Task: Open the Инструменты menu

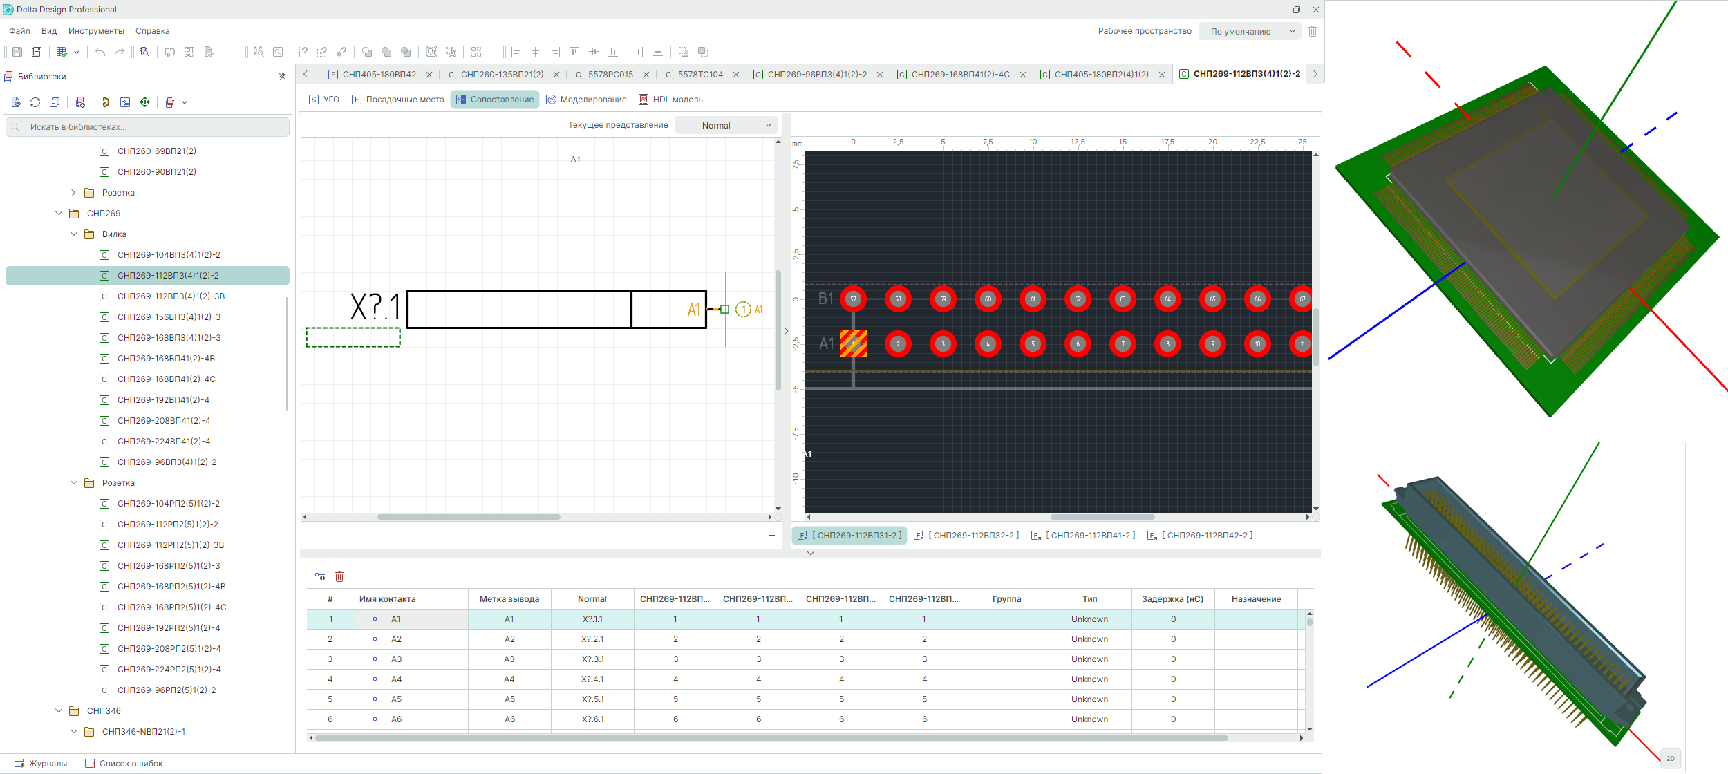Action: (96, 31)
